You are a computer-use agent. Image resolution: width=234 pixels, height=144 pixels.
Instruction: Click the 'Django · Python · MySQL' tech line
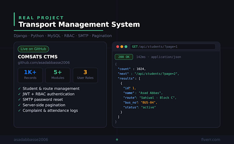tap(63, 36)
